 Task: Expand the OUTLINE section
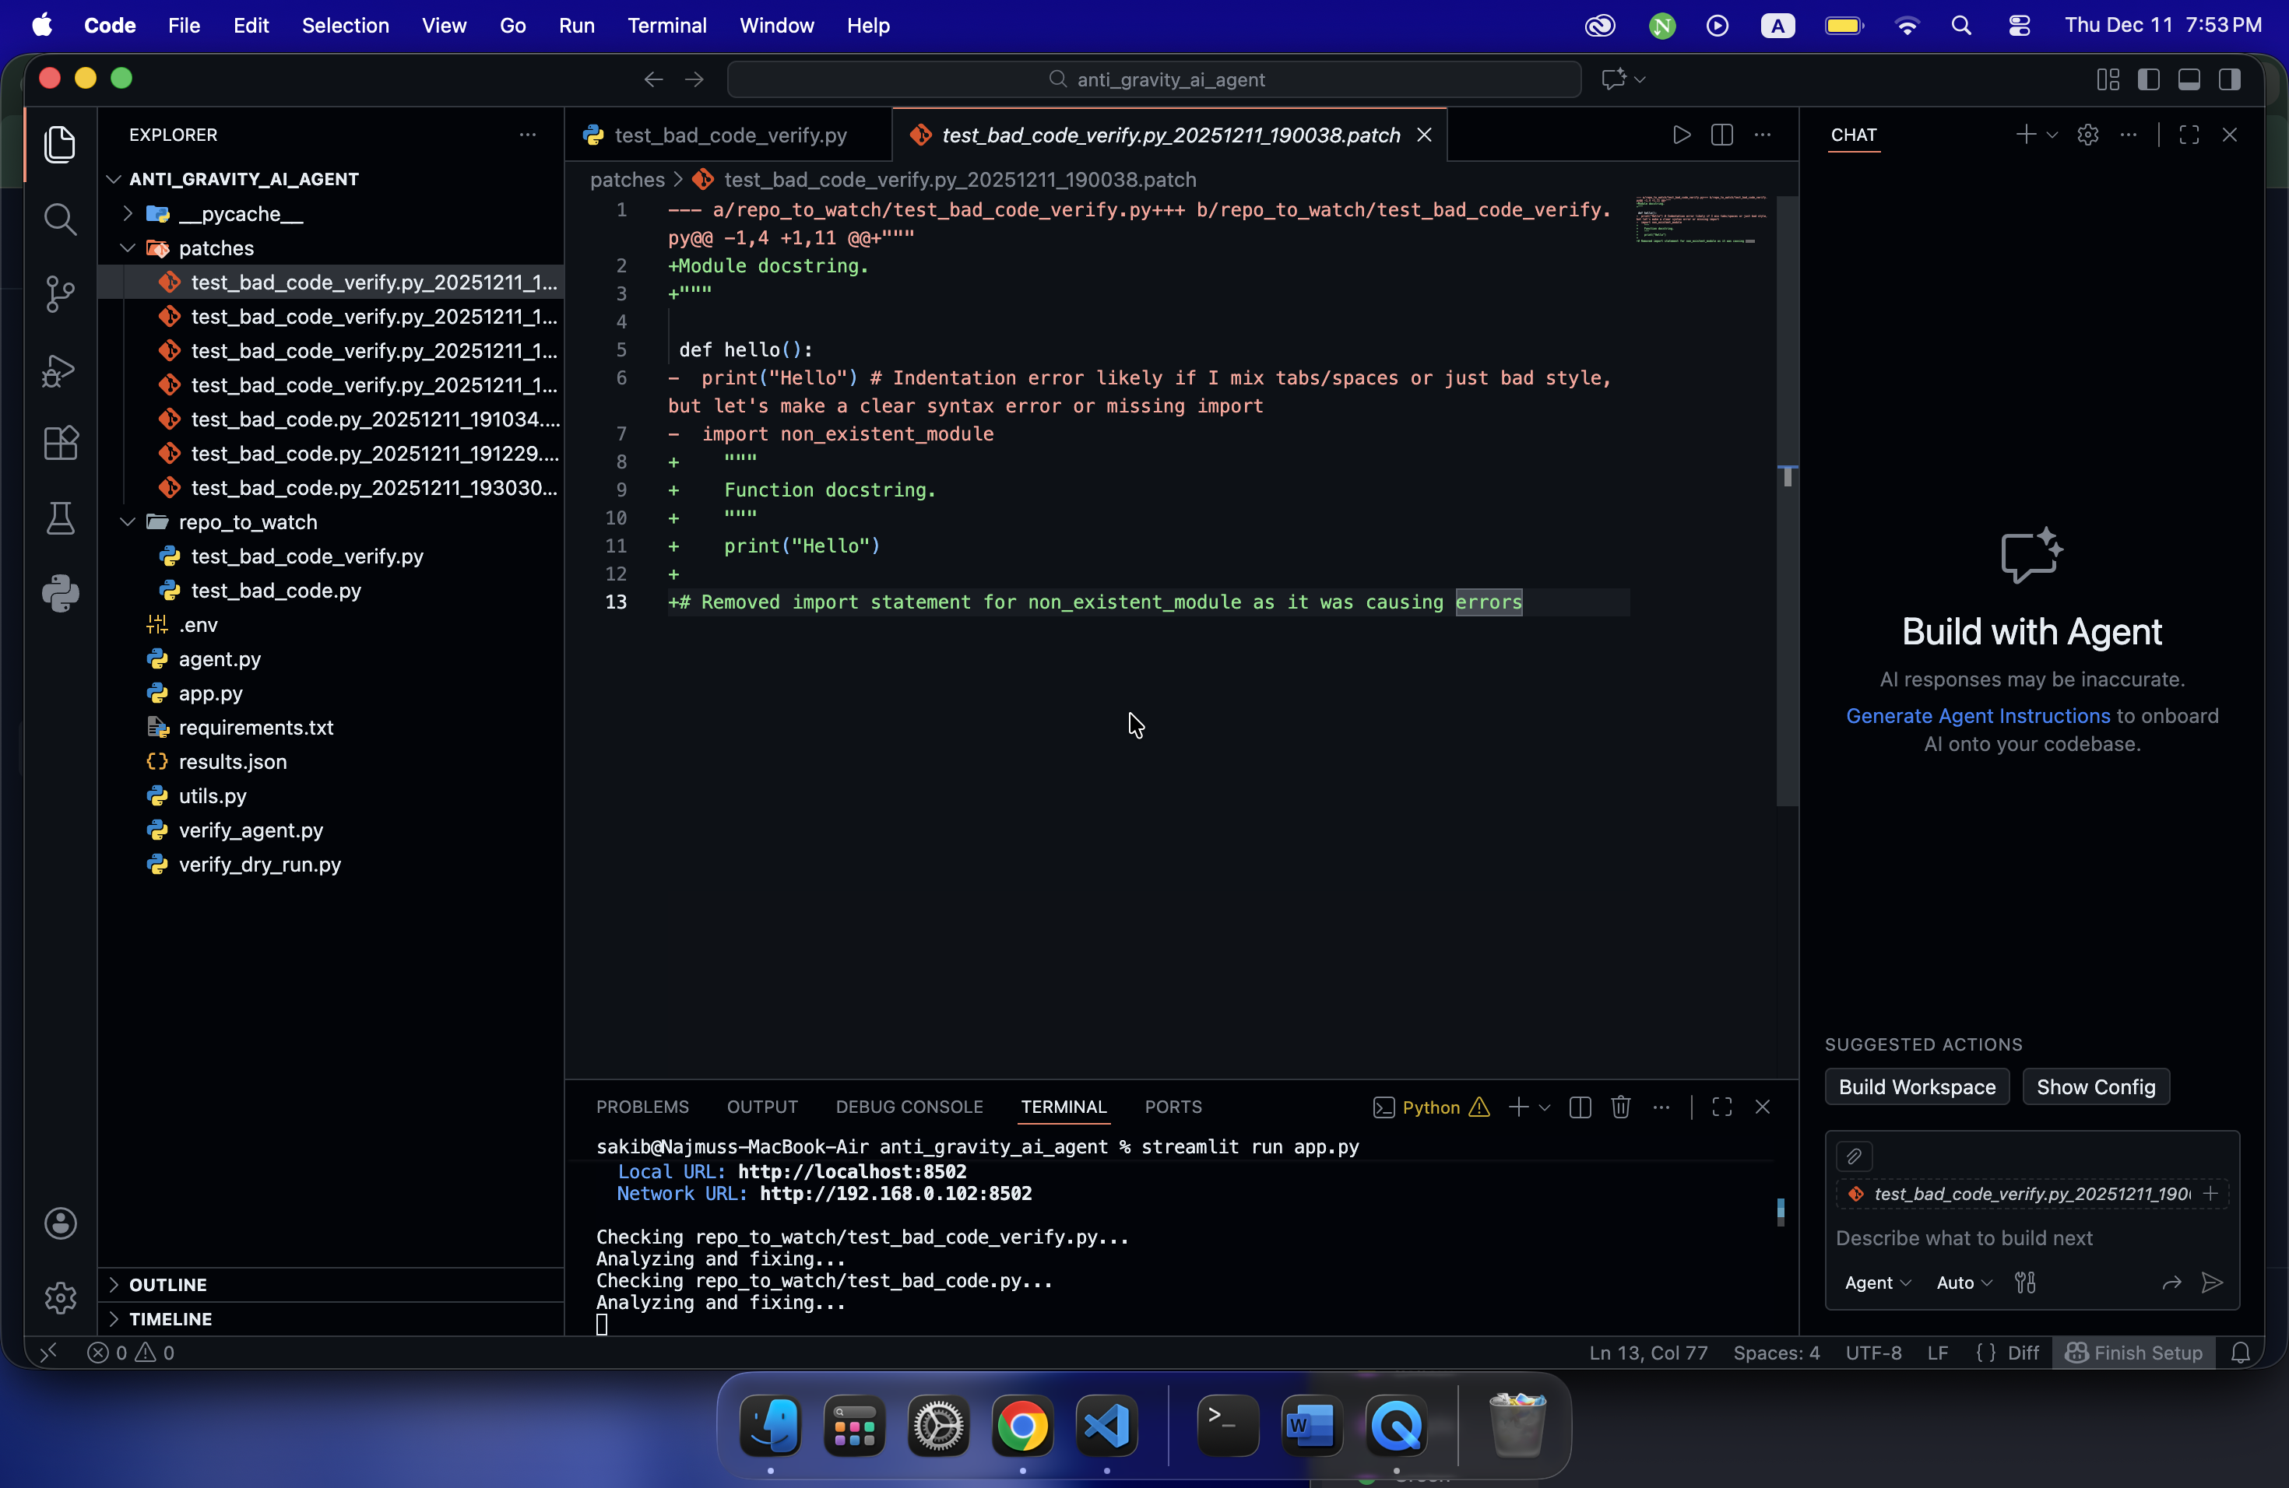click(x=168, y=1285)
